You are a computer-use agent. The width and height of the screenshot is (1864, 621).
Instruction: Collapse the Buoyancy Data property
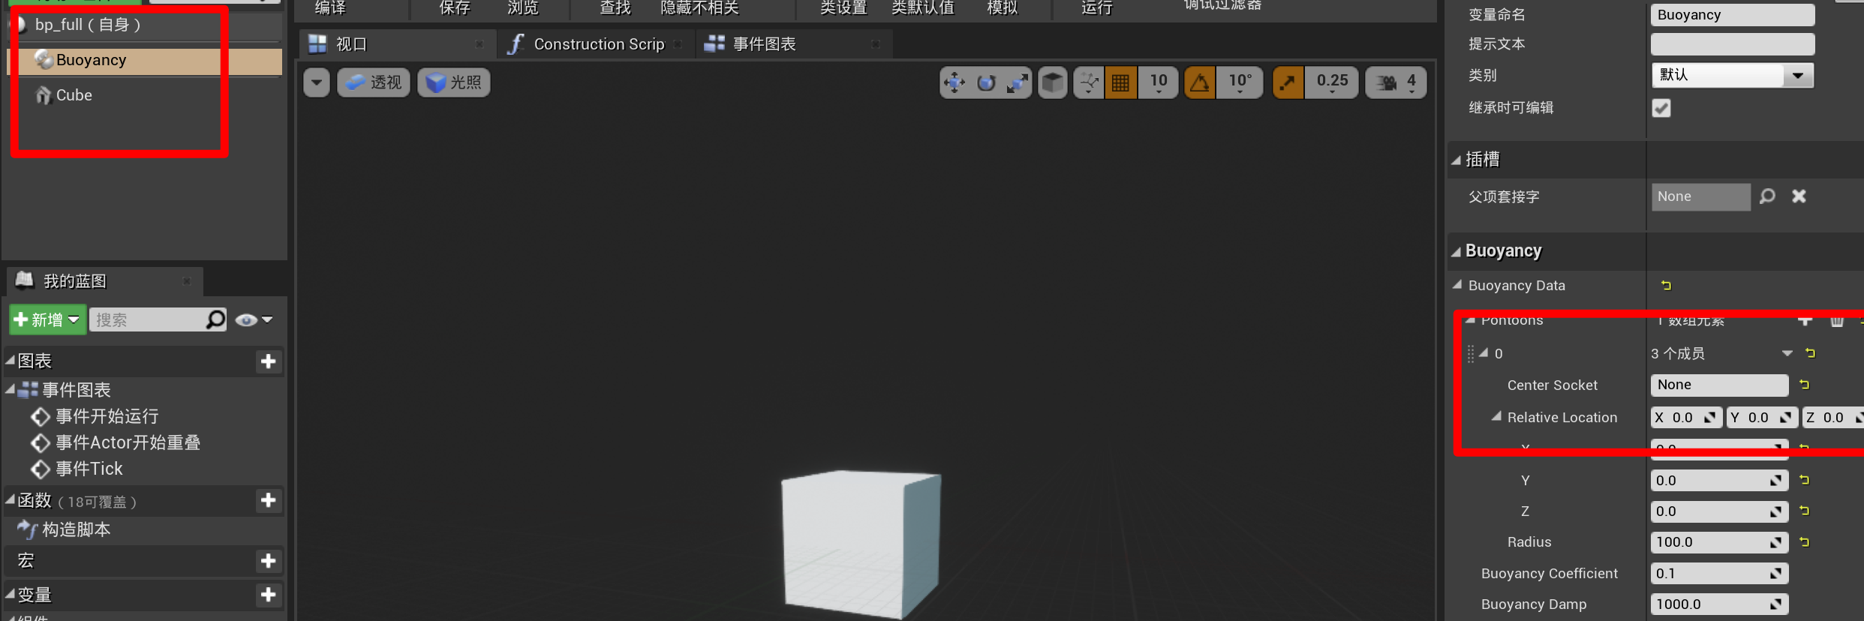[x=1457, y=285]
